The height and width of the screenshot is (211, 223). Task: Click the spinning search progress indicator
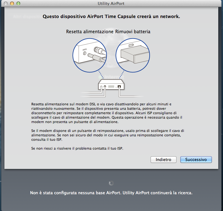111,183
